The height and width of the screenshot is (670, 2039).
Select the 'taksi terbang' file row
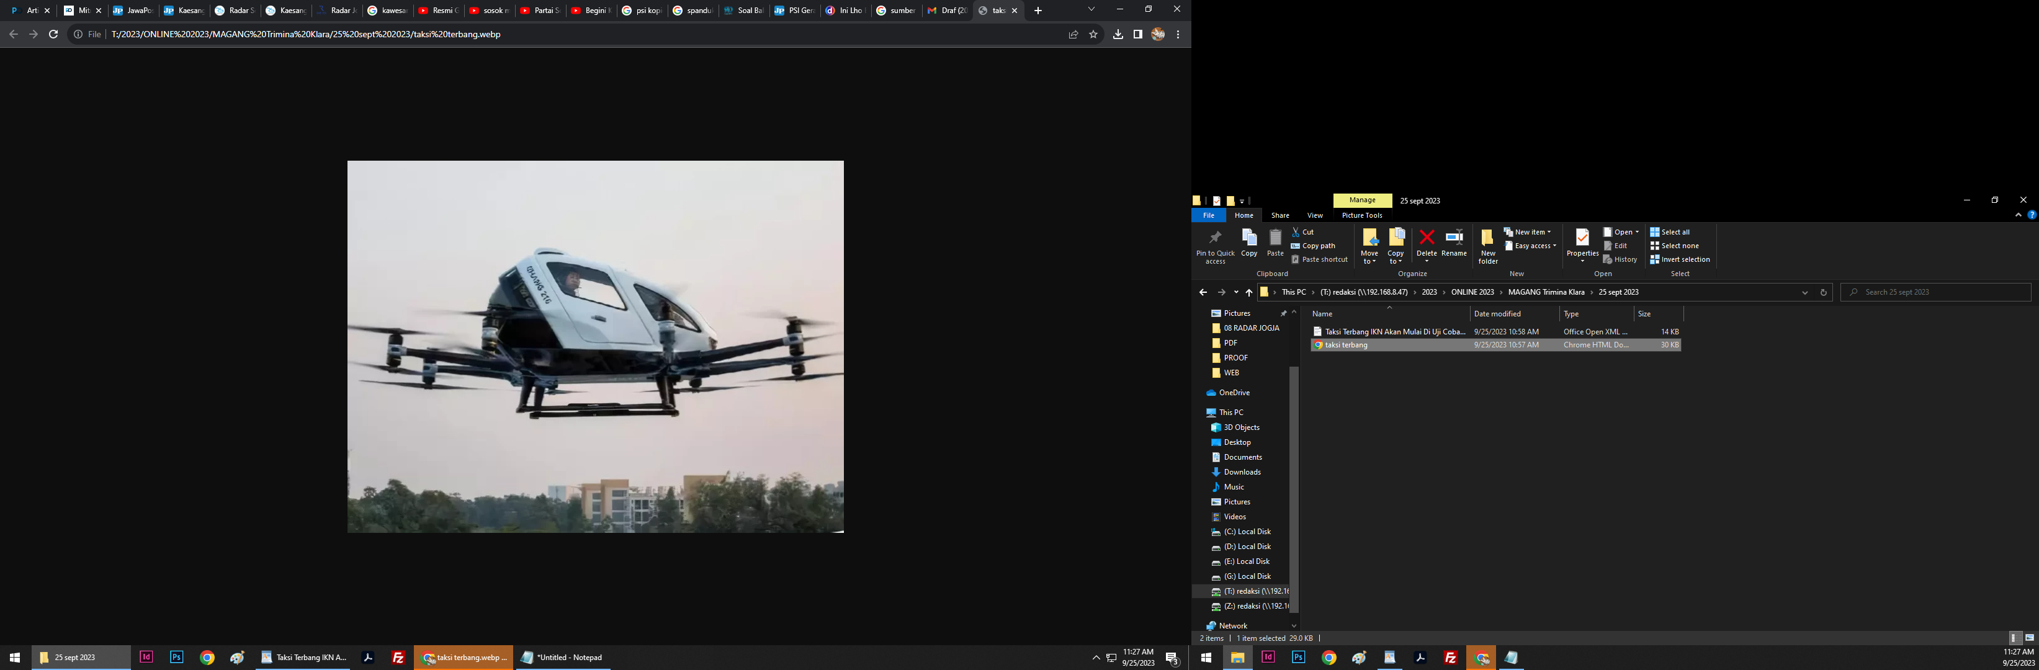(x=1495, y=345)
